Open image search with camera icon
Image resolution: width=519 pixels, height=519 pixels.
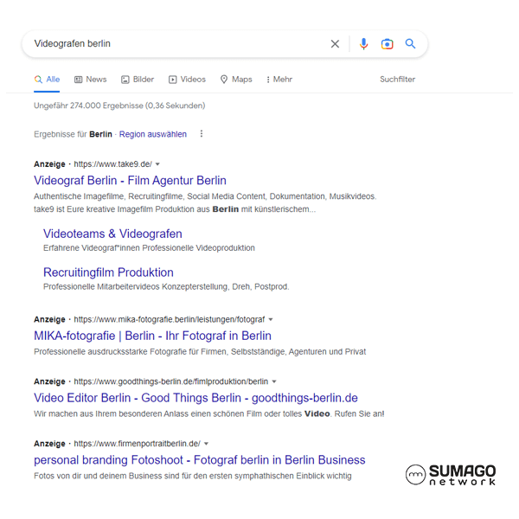387,44
